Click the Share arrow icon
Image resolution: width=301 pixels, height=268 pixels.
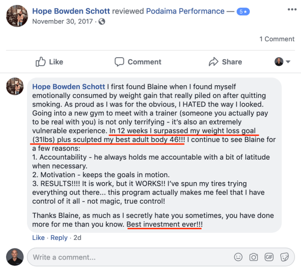pos(214,62)
